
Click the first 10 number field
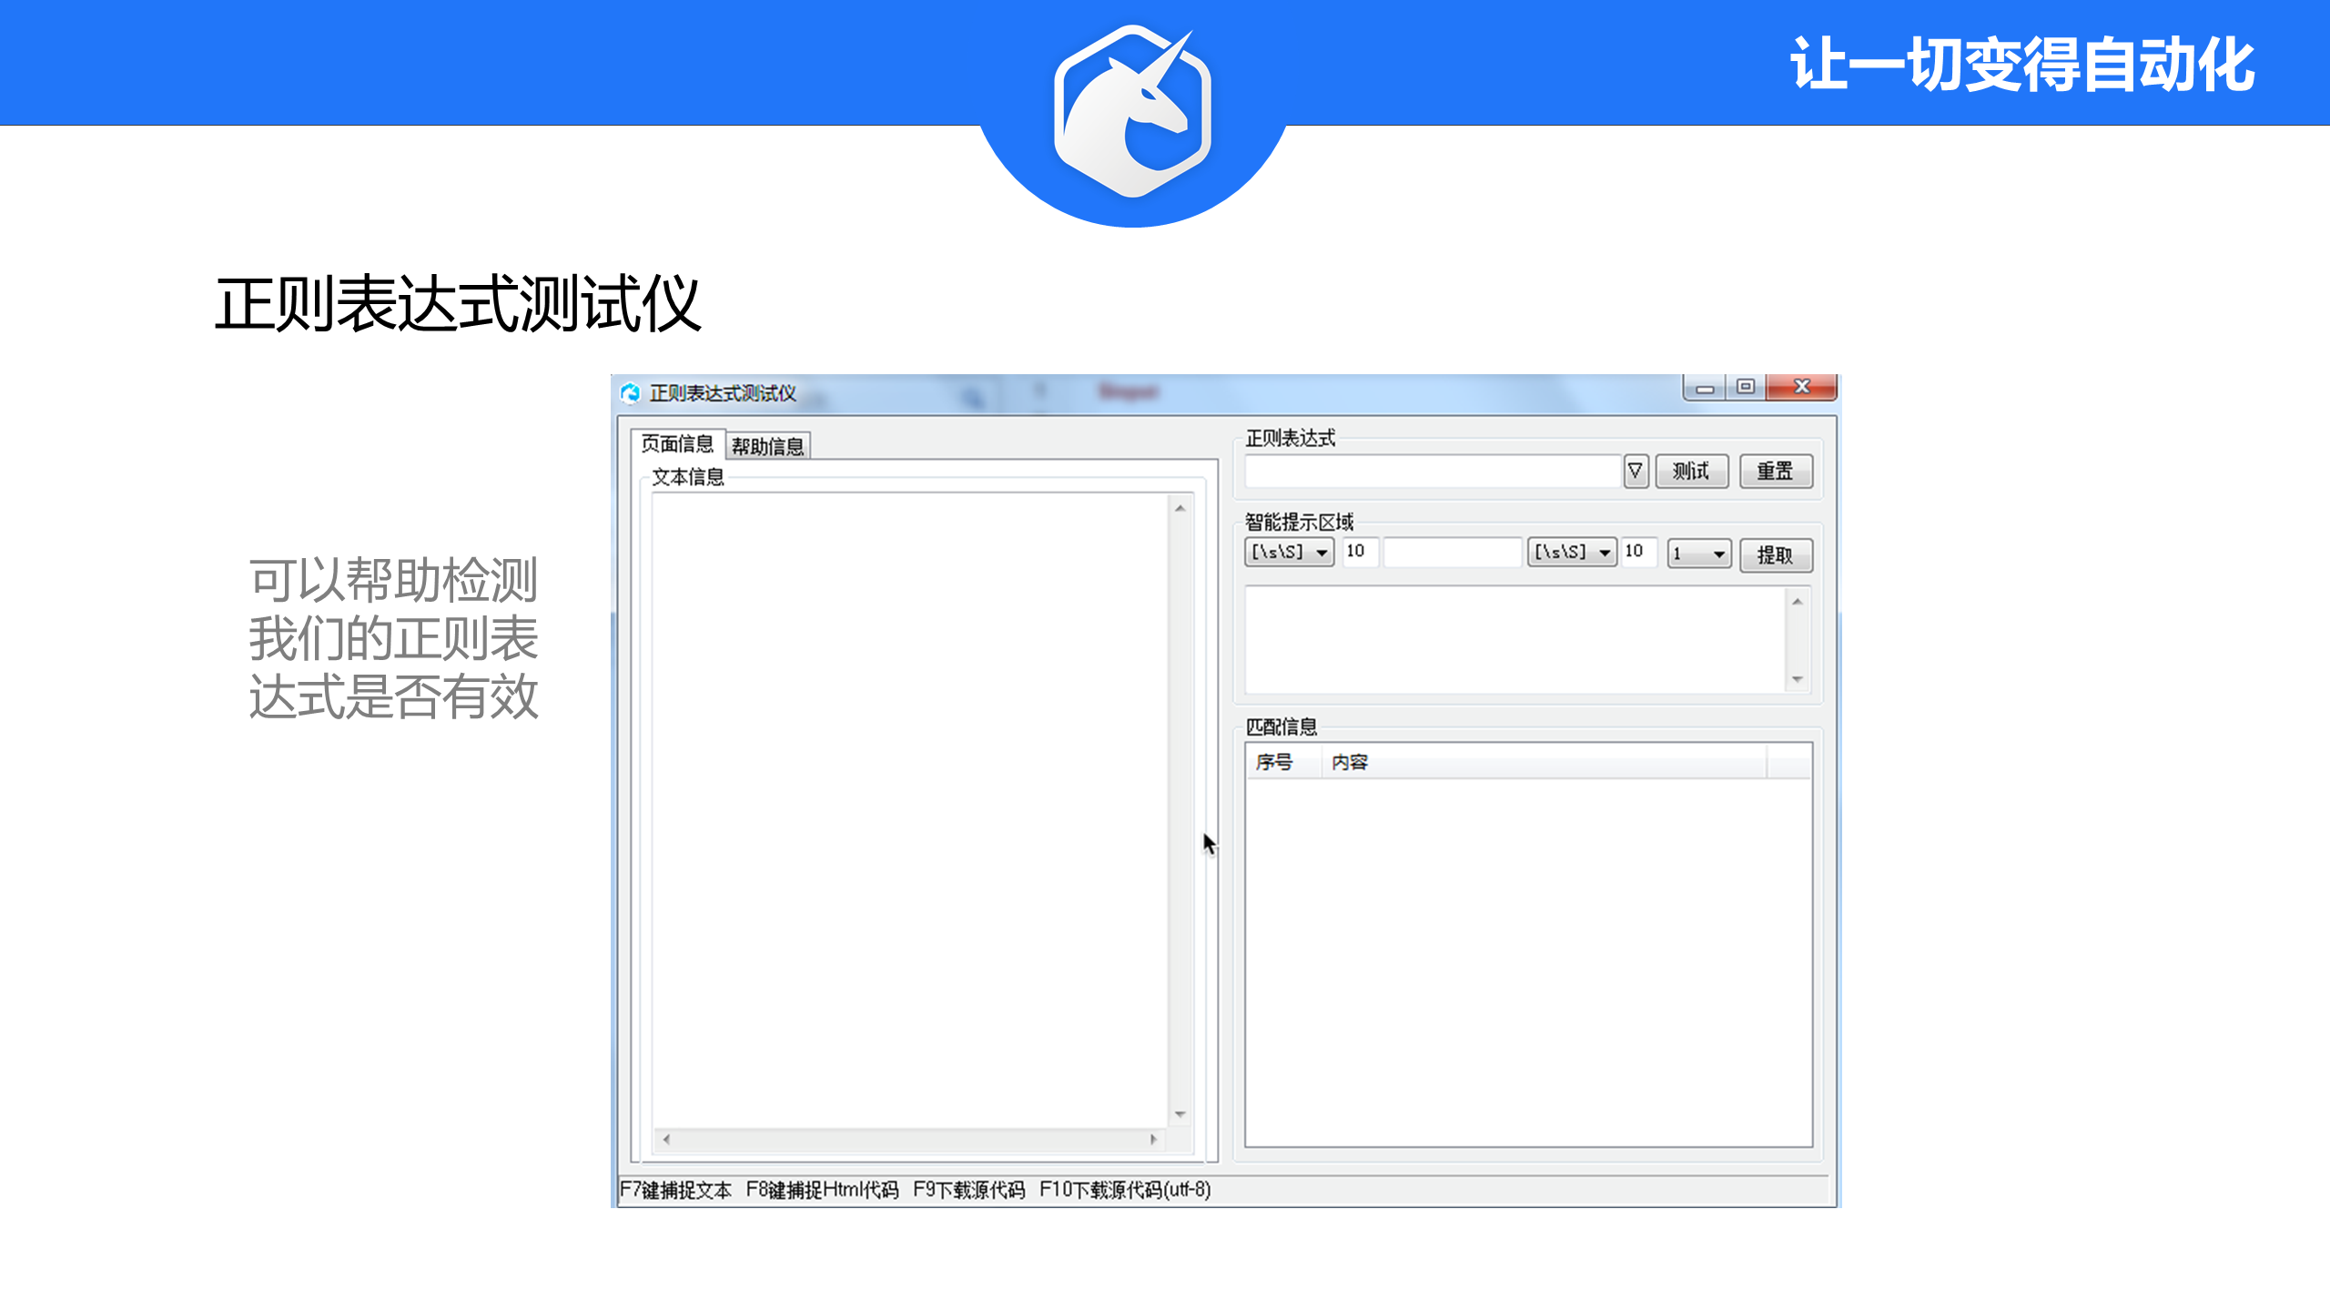[x=1359, y=552]
